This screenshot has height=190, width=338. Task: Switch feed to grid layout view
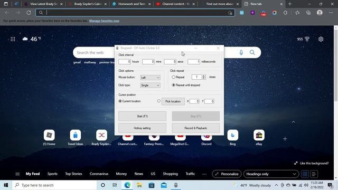pos(305,174)
